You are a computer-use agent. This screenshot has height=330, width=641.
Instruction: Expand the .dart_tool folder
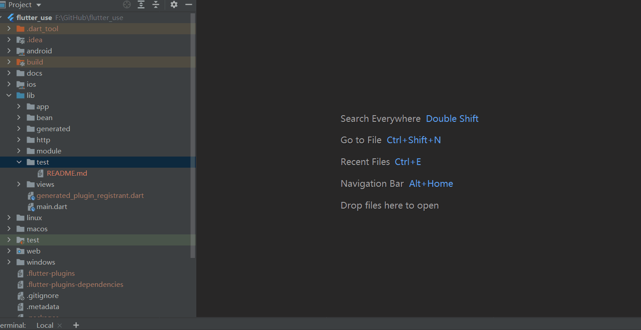click(9, 28)
